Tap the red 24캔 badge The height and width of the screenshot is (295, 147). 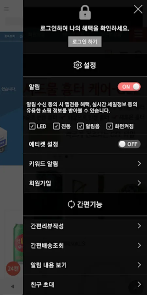coord(13,268)
